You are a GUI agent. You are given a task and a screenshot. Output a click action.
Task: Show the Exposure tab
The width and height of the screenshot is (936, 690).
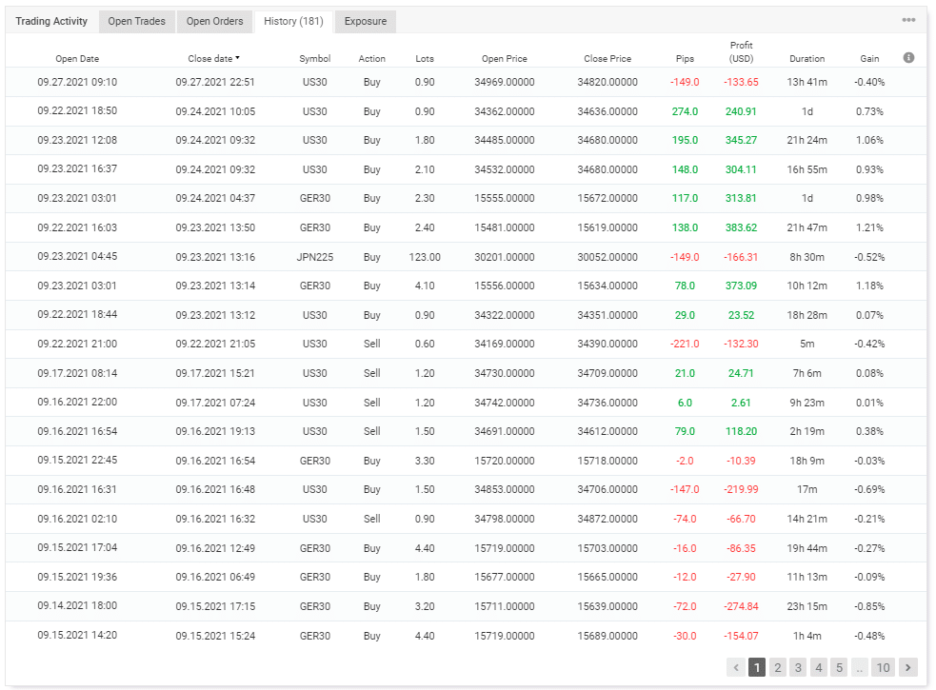pyautogui.click(x=365, y=21)
